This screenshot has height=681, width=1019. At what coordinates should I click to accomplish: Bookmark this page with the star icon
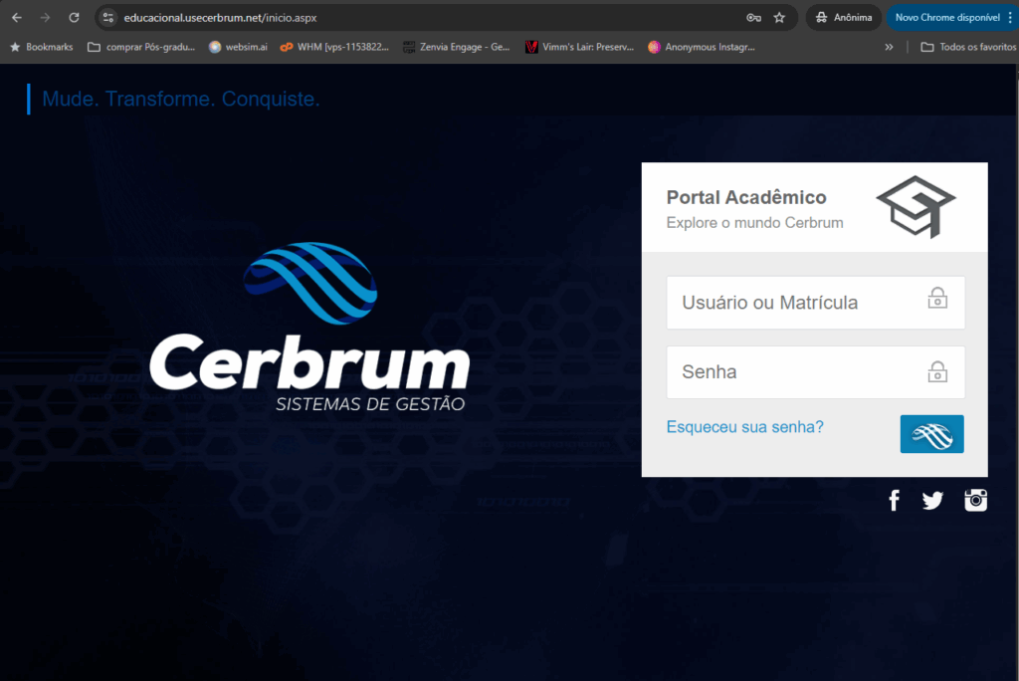779,18
